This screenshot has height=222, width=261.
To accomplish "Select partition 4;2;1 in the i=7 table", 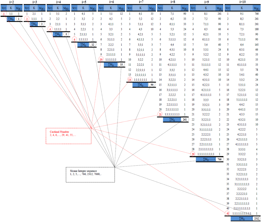I will (x=140, y=34).
